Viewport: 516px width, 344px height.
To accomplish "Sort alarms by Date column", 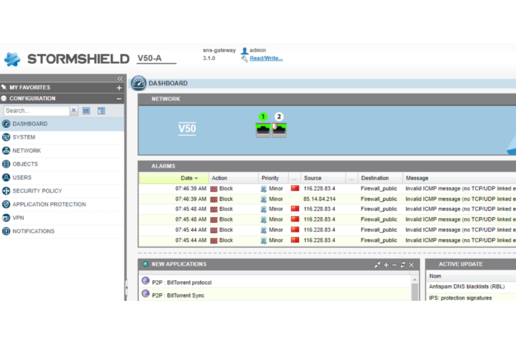I will pyautogui.click(x=174, y=178).
